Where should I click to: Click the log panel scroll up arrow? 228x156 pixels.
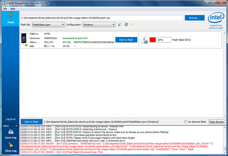(x=225, y=128)
